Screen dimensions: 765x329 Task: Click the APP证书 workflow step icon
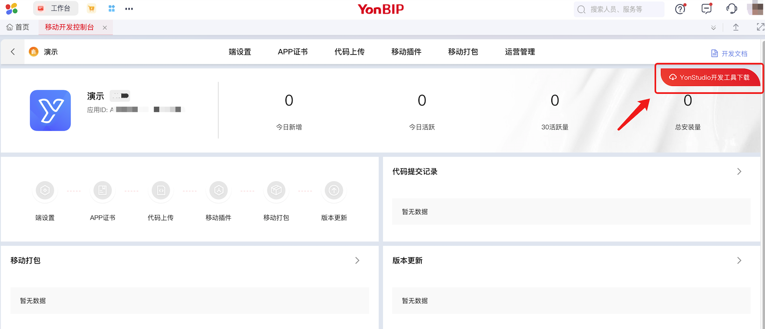103,190
